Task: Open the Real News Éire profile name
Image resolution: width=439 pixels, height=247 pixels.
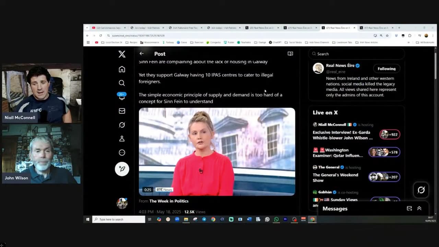Action: coord(340,66)
